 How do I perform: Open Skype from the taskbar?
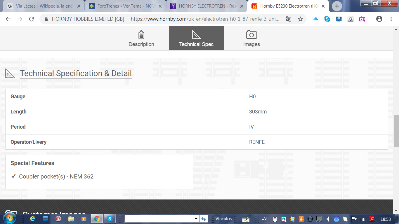click(110, 219)
